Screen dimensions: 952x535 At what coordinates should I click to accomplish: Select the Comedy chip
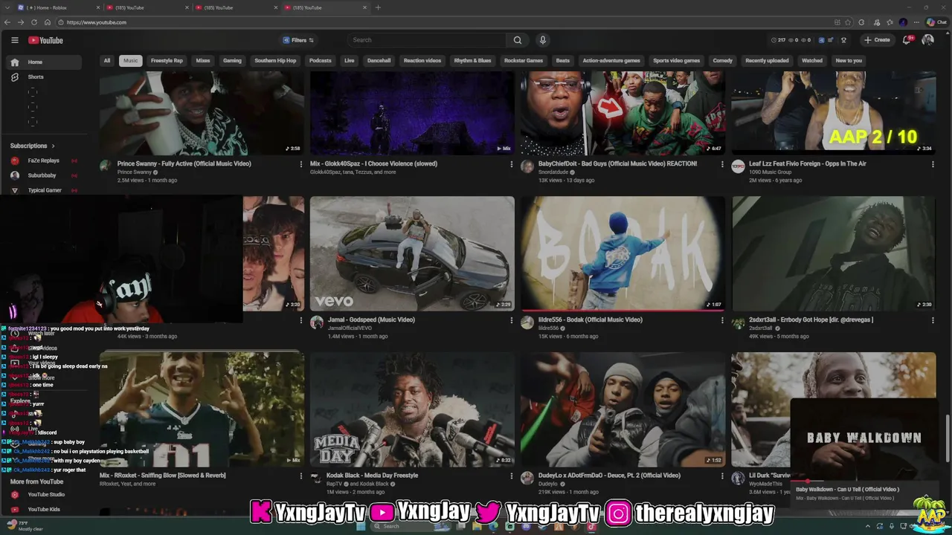[723, 61]
